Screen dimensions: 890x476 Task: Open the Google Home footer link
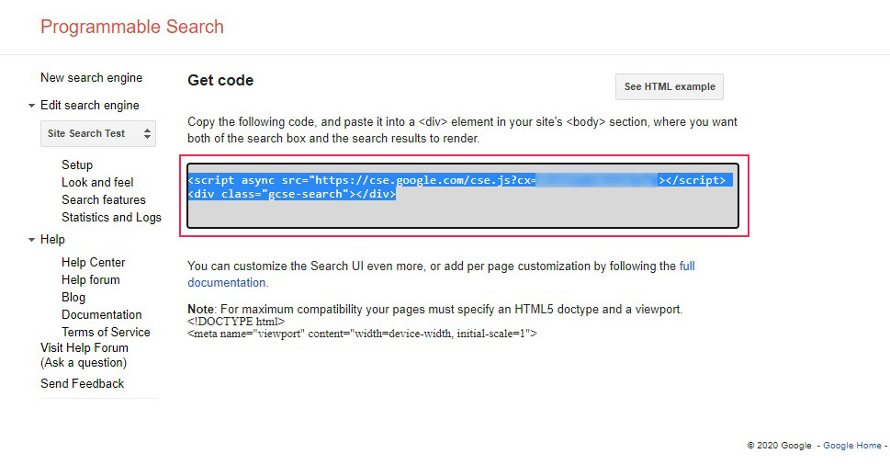point(852,446)
